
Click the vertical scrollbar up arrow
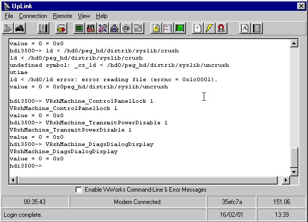tap(294, 46)
